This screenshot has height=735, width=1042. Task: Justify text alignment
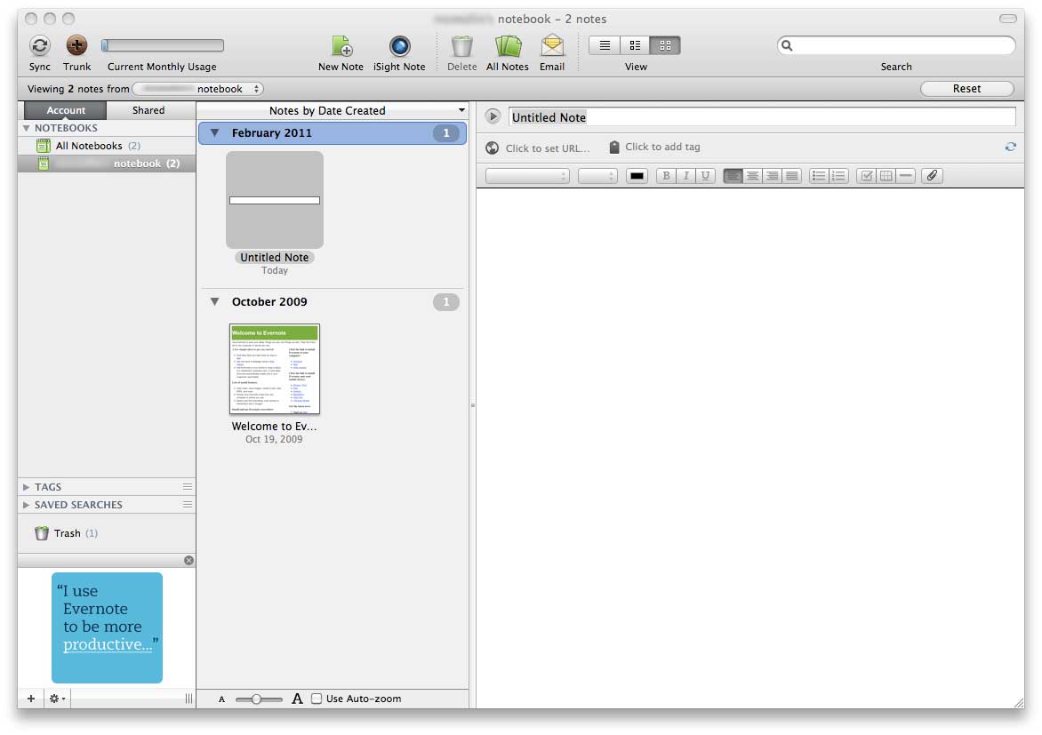point(791,176)
